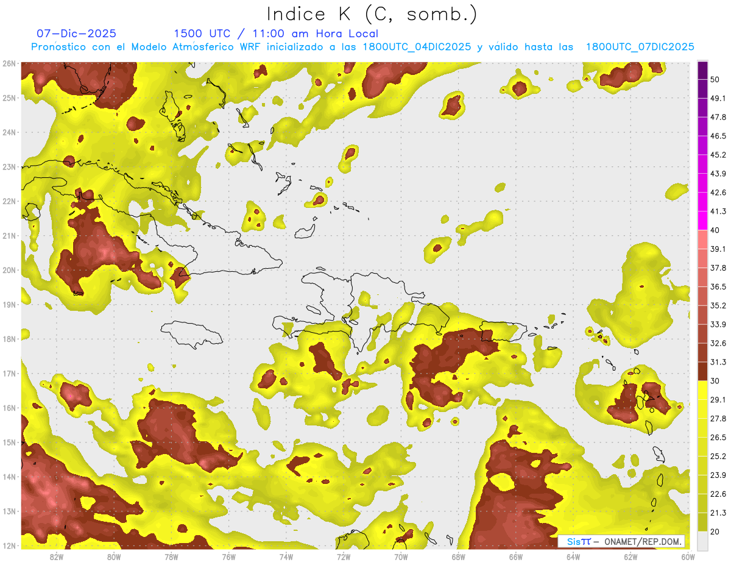The height and width of the screenshot is (565, 731).
Task: Click the longitude label "74W"
Action: [286, 556]
